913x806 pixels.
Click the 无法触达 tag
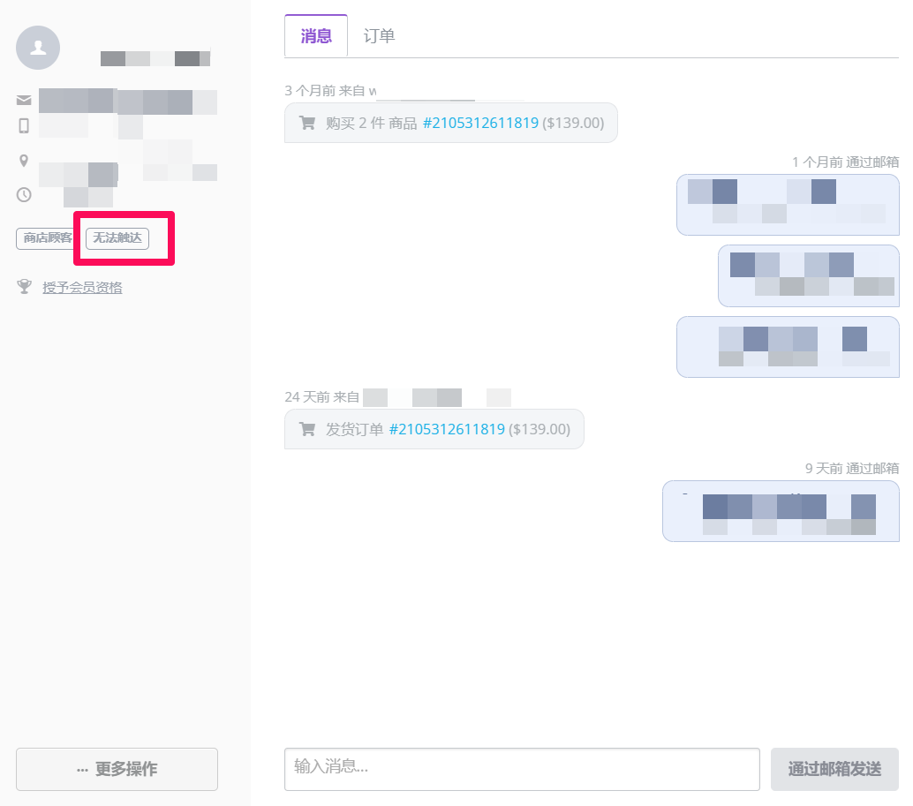117,238
